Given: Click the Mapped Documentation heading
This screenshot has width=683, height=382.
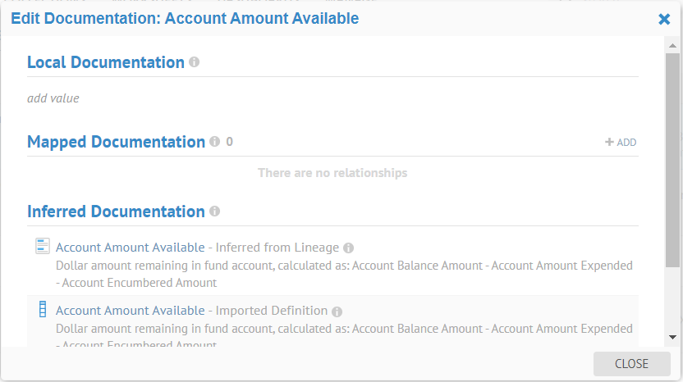Looking at the screenshot, I should (116, 142).
